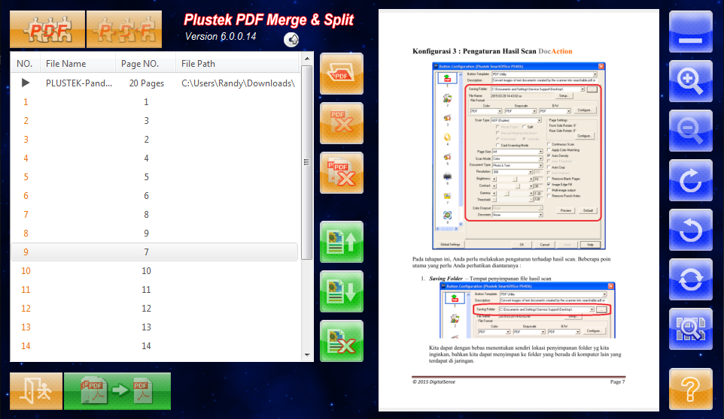Switch to PDF Split mode puzzle icon
The width and height of the screenshot is (724, 419).
[124, 29]
